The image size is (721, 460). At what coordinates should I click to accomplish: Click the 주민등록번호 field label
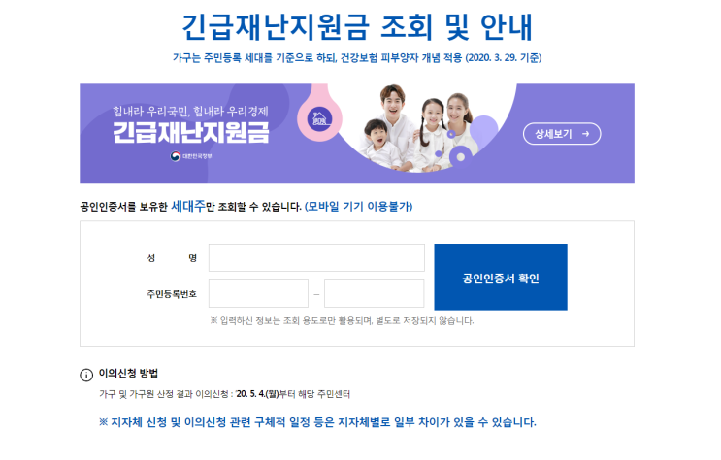coord(172,294)
